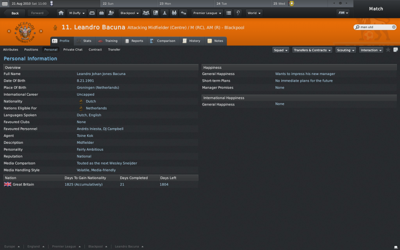Viewport: 400px width, 250px height.
Task: Open the History tab
Action: [191, 41]
